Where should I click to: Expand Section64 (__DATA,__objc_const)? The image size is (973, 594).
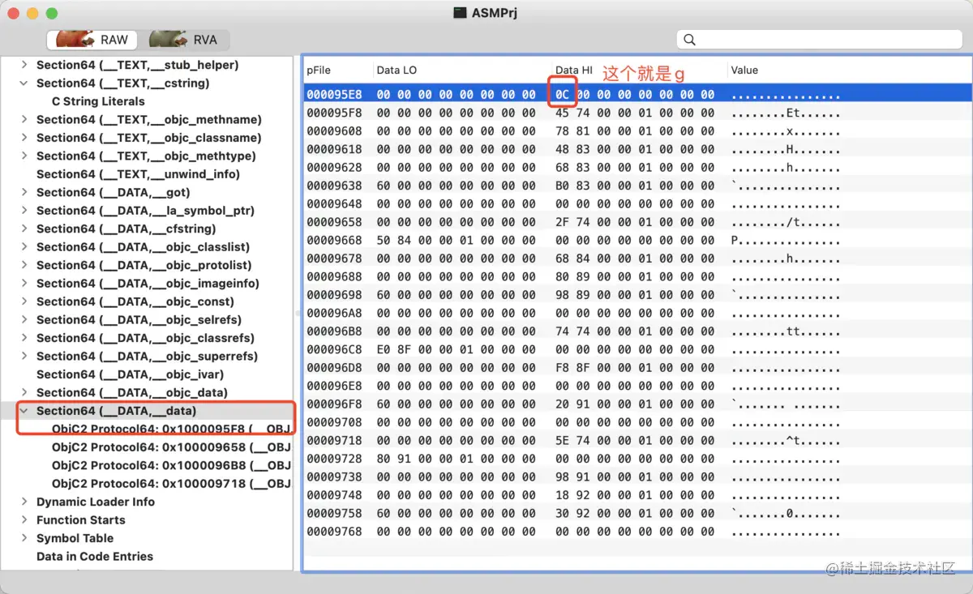tap(24, 301)
